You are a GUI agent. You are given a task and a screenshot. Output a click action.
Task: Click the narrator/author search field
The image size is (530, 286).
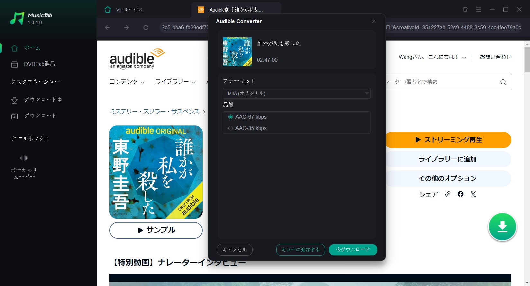pos(441,82)
